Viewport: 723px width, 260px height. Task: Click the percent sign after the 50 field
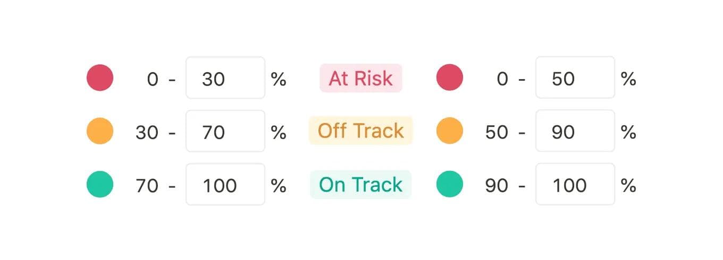coord(628,79)
